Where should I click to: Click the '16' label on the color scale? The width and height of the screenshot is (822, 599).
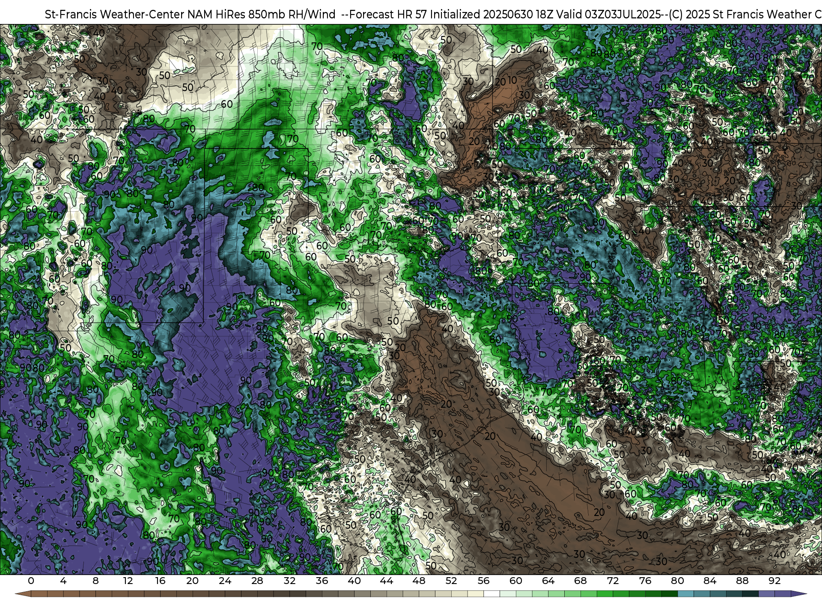pyautogui.click(x=160, y=581)
